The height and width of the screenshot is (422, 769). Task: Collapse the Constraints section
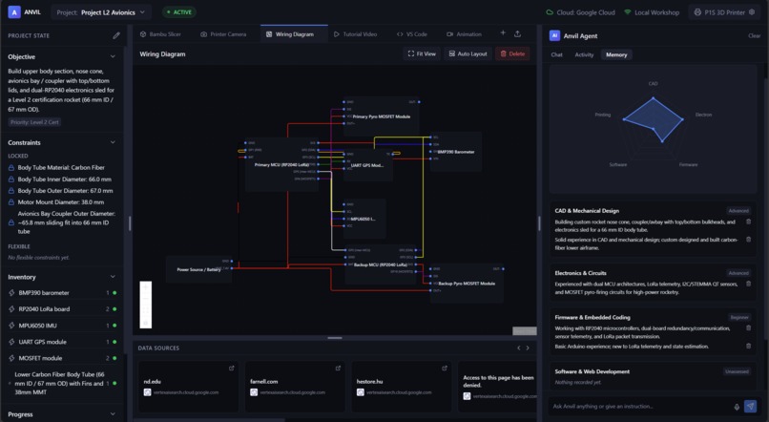[113, 142]
